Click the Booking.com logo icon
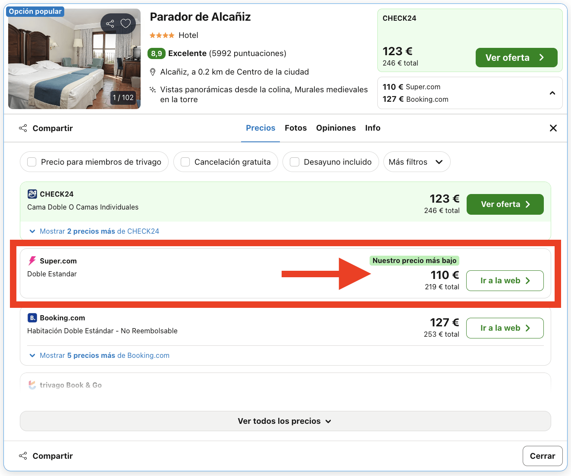571x476 pixels. point(32,318)
